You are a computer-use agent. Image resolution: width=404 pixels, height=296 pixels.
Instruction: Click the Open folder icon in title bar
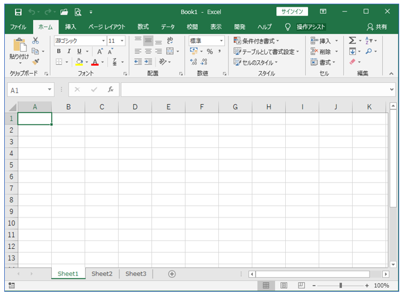[64, 12]
